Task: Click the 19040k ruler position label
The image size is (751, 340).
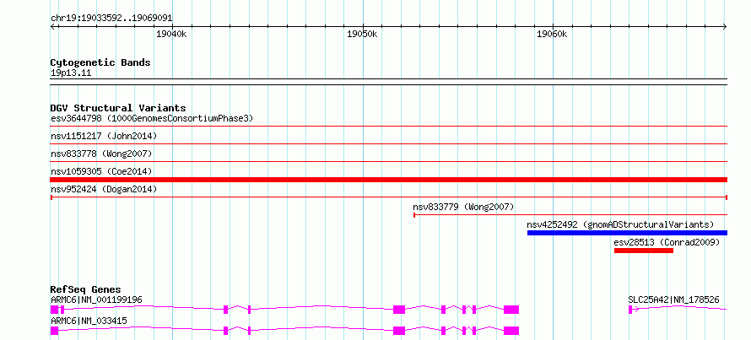Action: (171, 34)
